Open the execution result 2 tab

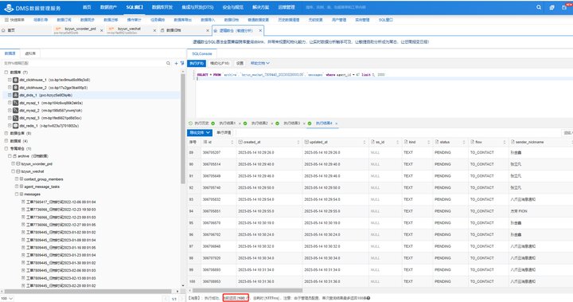click(259, 124)
